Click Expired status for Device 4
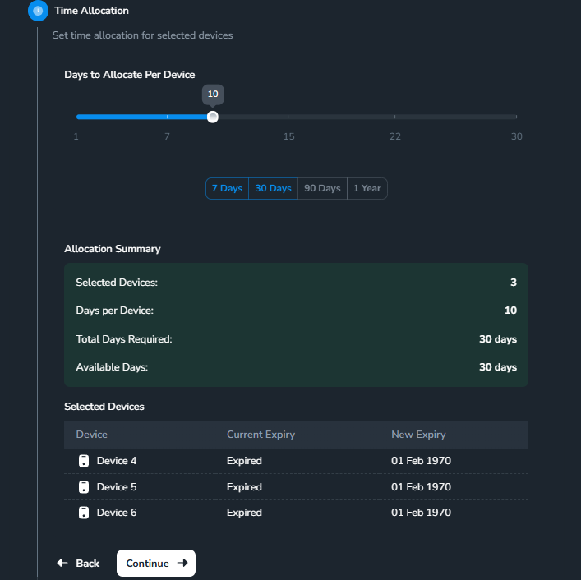 click(x=244, y=461)
